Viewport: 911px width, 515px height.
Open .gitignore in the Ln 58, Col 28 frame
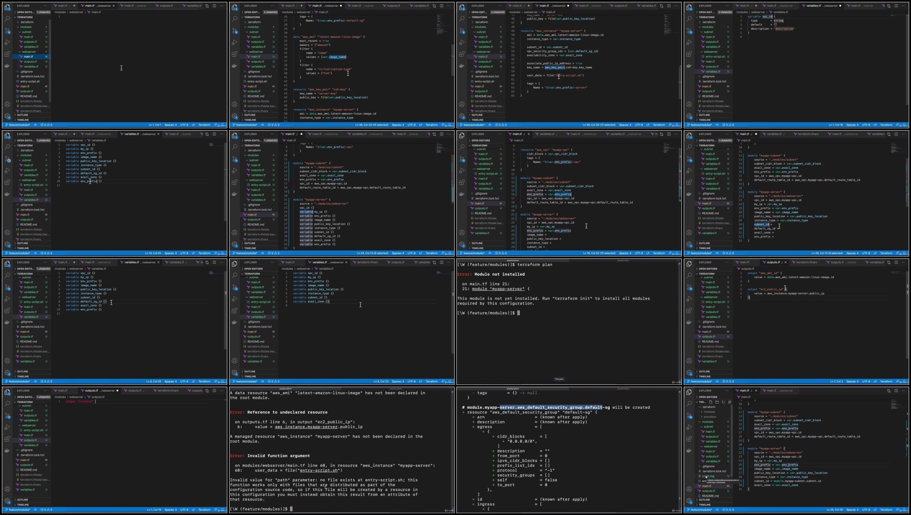(x=481, y=71)
